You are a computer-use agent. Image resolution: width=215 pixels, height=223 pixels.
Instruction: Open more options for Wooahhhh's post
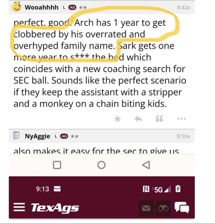tap(181, 119)
